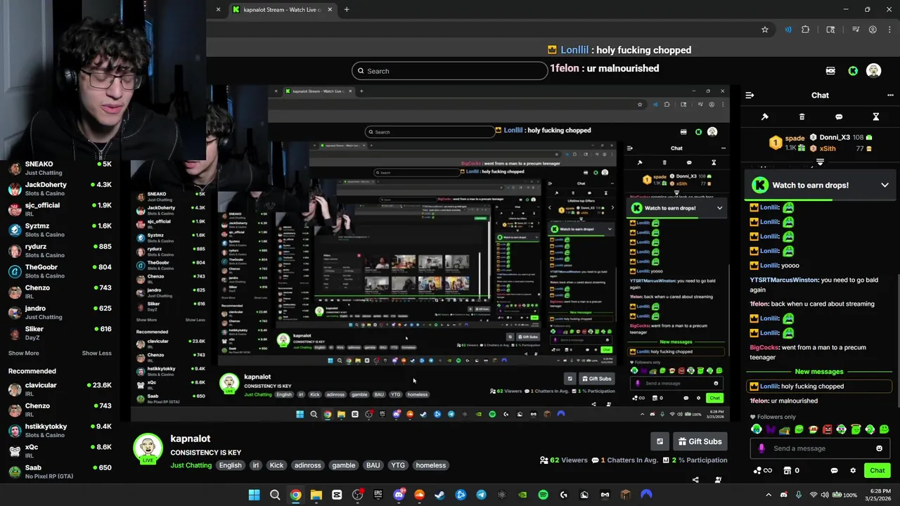Click New messages jump link
The height and width of the screenshot is (506, 900).
point(818,372)
